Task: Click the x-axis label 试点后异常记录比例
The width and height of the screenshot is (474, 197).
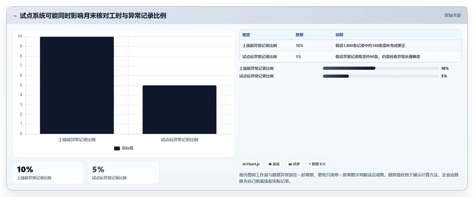Action: (180, 140)
